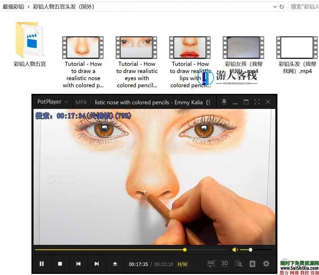Screen dimensions: 319x275
Task: Click the eject/open file icon
Action: coord(115,264)
